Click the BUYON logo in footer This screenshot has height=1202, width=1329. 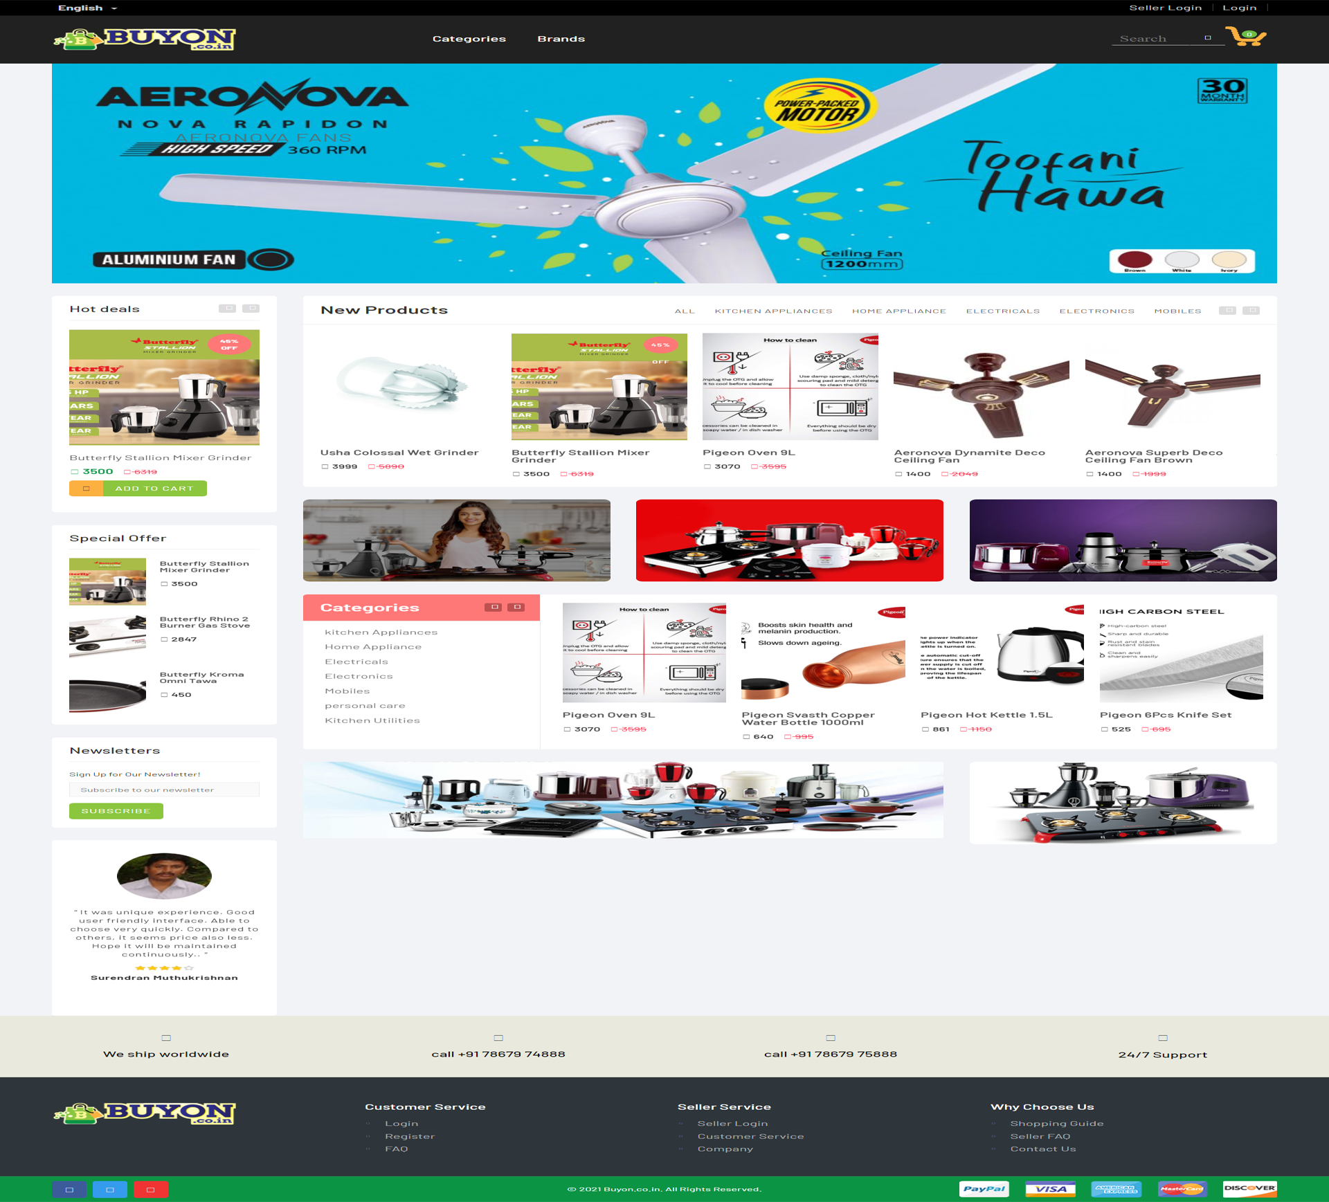pos(145,1113)
